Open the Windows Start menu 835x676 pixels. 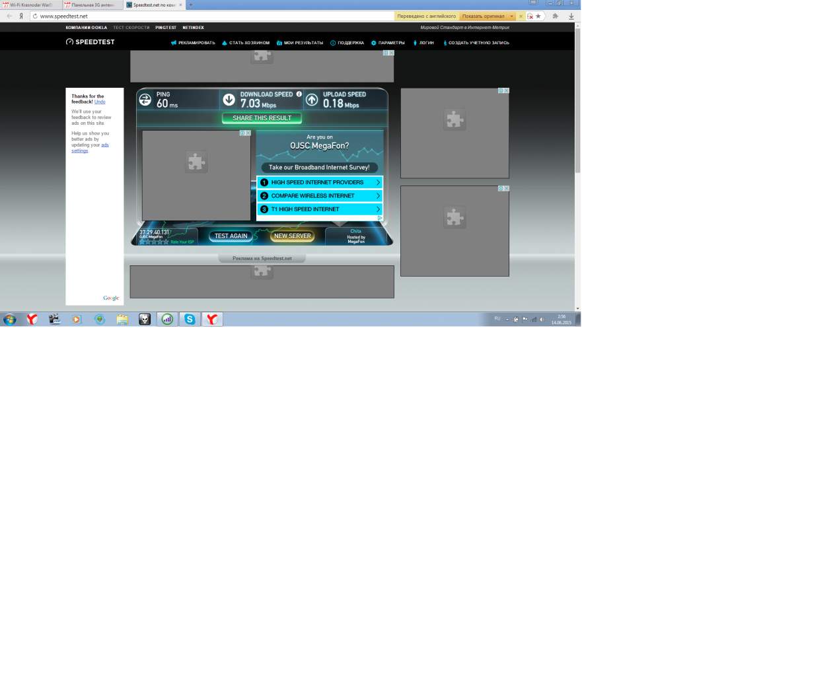pyautogui.click(x=10, y=320)
